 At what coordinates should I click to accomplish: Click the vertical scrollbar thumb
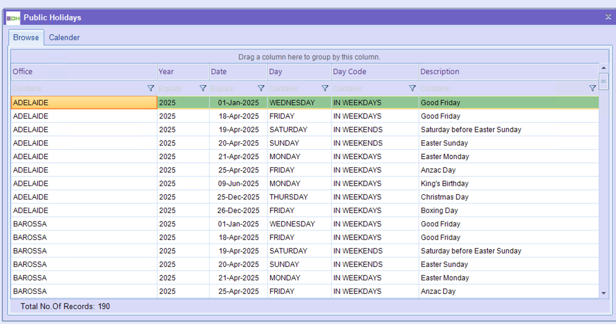coord(603,82)
